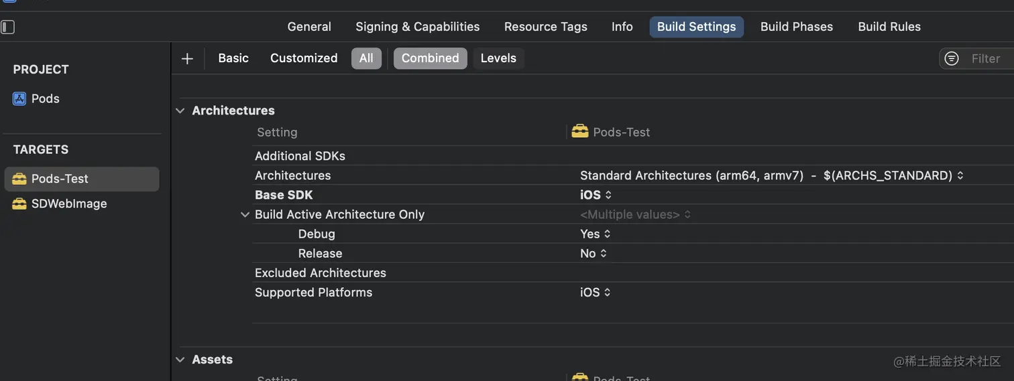Screen dimensions: 1014x381
Task: Click the Filter search field
Action: click(986, 59)
